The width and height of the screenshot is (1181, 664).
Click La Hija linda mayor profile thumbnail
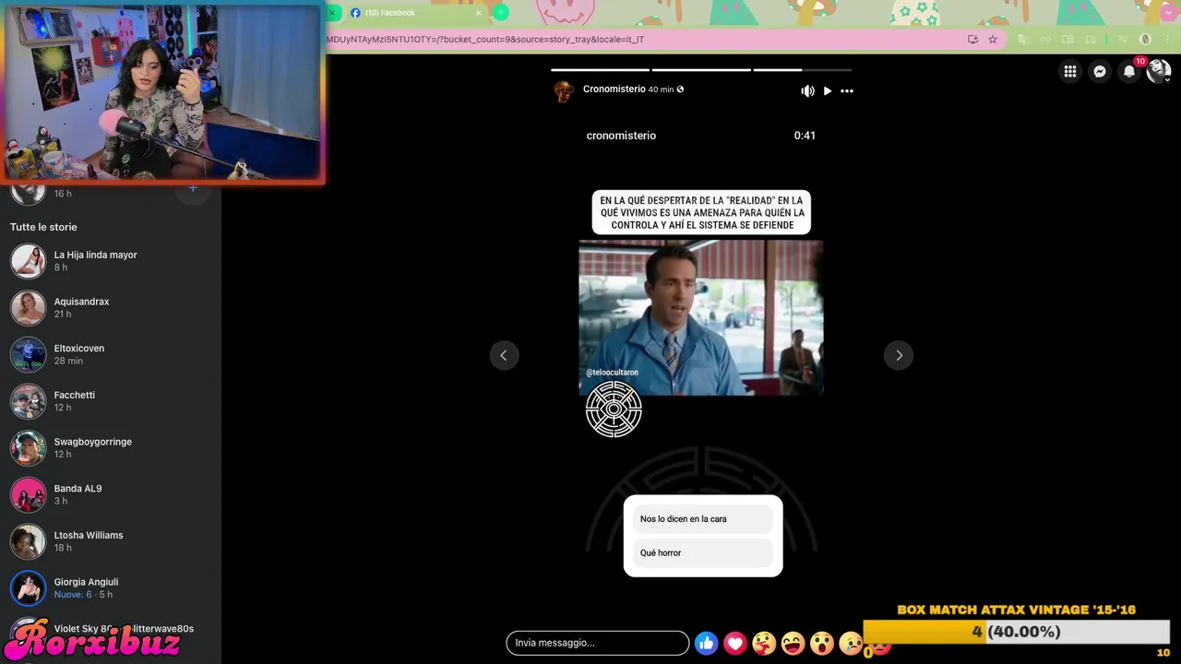(x=28, y=261)
